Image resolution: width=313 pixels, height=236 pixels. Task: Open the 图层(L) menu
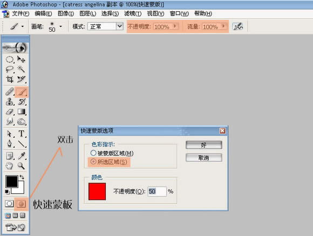87,13
